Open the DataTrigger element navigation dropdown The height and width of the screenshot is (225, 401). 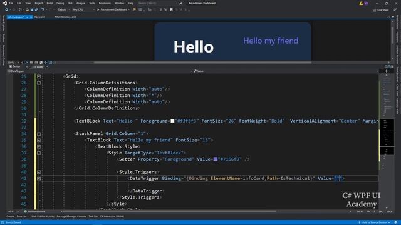tap(100, 71)
